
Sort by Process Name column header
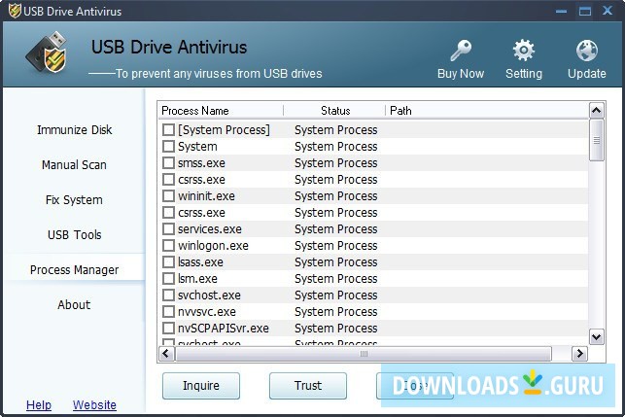click(221, 111)
